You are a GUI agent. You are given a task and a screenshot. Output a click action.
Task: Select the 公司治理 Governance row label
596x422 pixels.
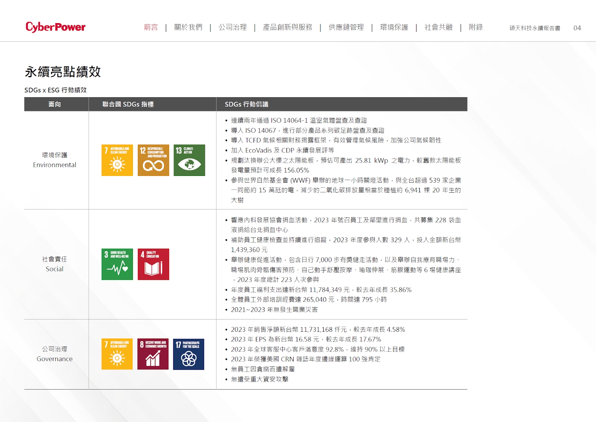point(55,354)
